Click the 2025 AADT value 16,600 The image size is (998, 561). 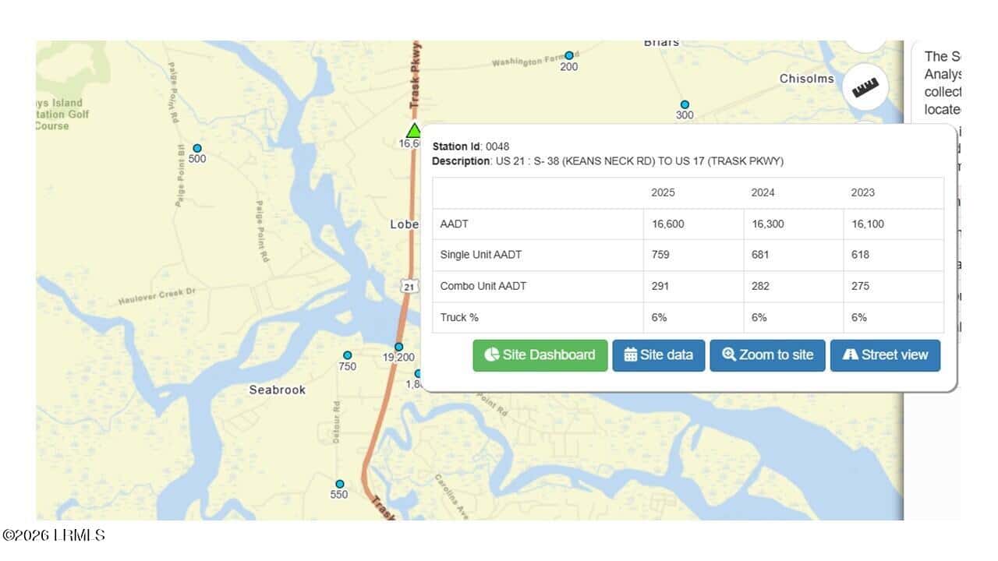tap(668, 224)
